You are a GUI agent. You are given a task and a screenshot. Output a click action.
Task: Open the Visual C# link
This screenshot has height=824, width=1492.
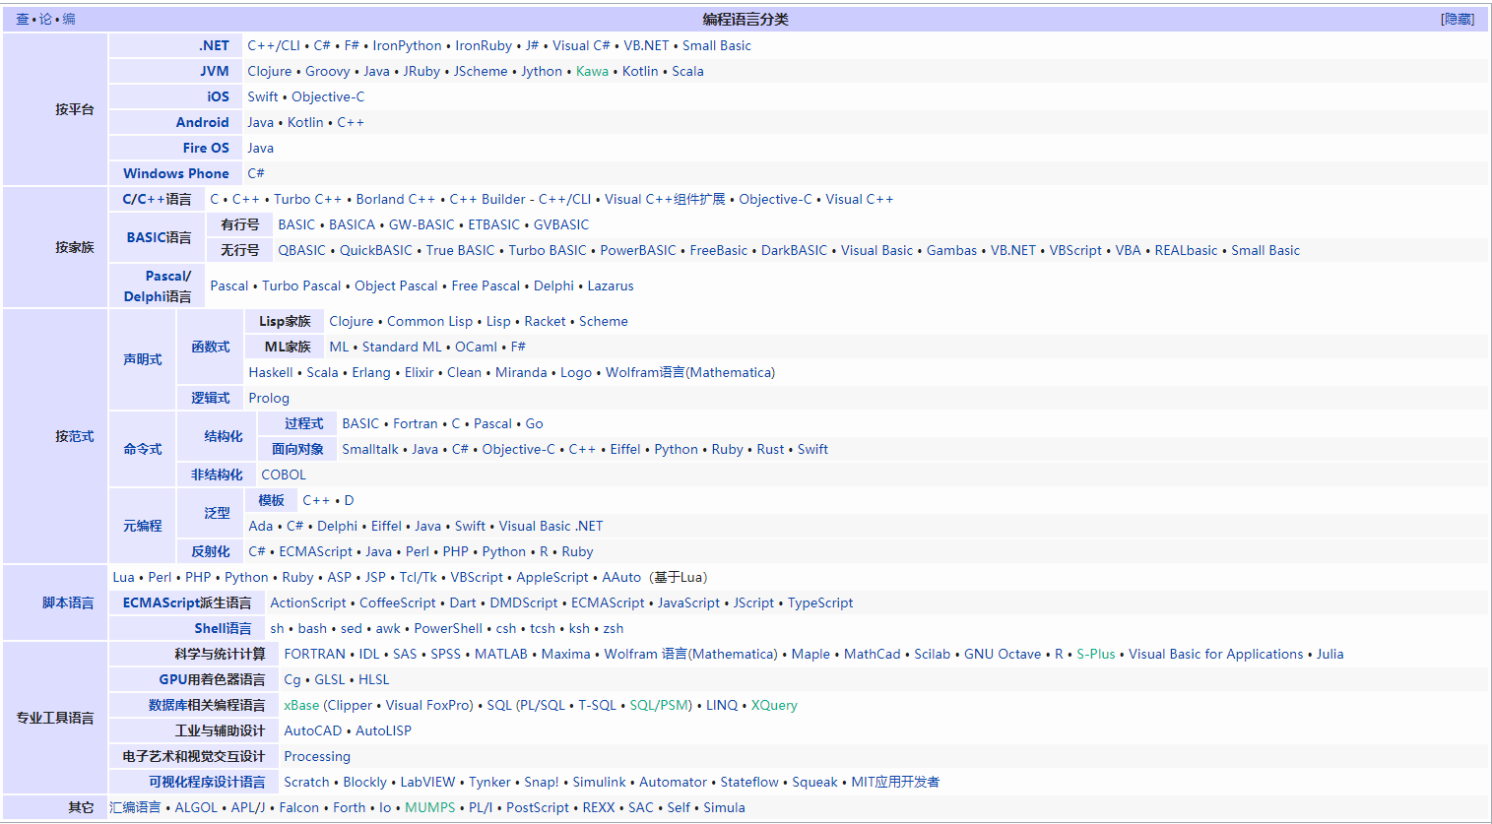581,45
